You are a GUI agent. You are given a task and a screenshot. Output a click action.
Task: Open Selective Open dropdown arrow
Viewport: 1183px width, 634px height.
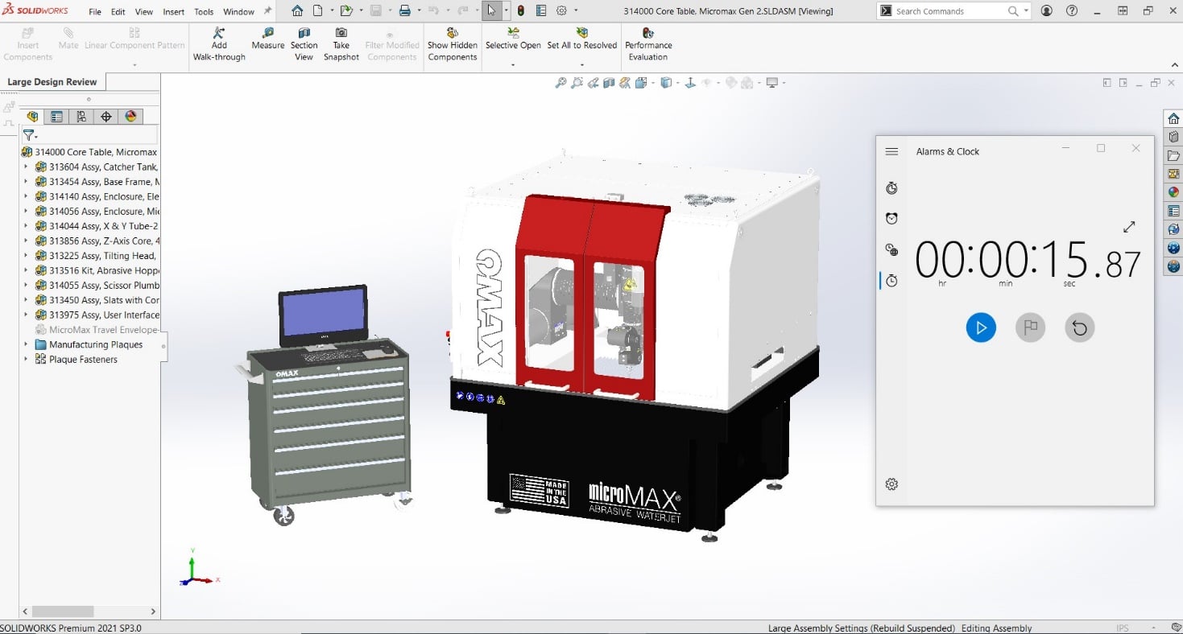513,64
